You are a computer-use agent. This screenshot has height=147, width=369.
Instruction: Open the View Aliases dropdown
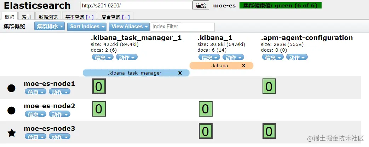[x=129, y=27]
